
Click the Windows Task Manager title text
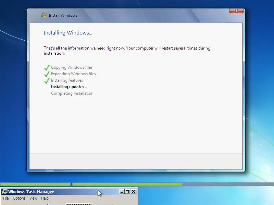[x=31, y=192]
